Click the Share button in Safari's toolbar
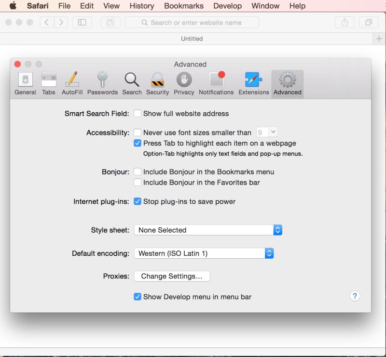The width and height of the screenshot is (386, 357). pyautogui.click(x=345, y=22)
